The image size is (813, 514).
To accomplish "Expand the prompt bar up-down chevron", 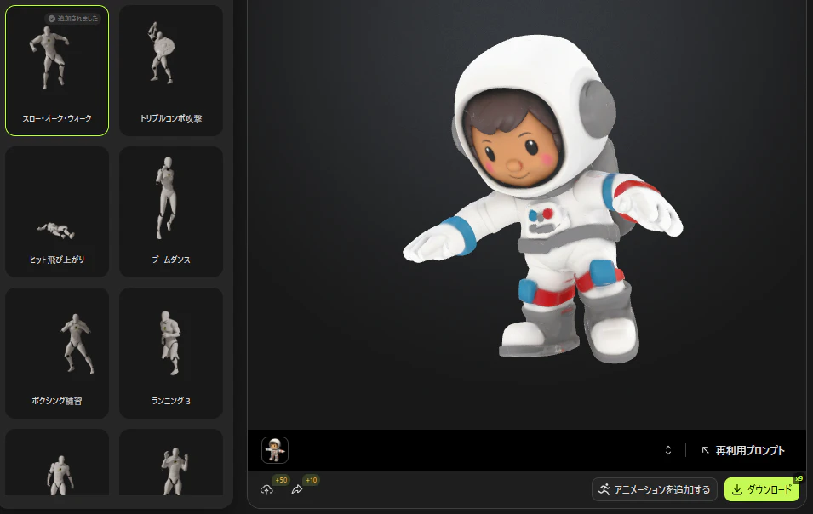I will tap(668, 450).
